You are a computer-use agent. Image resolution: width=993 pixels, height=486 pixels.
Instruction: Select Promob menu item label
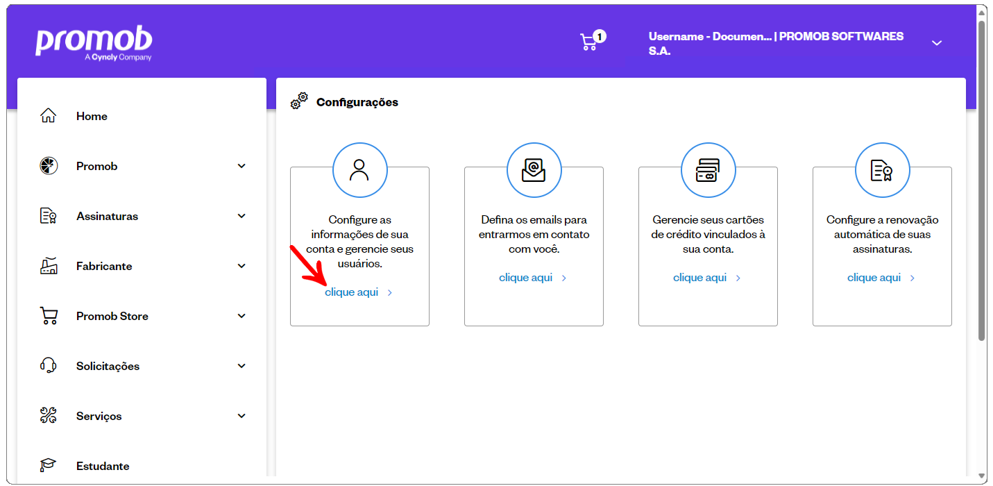pos(96,166)
